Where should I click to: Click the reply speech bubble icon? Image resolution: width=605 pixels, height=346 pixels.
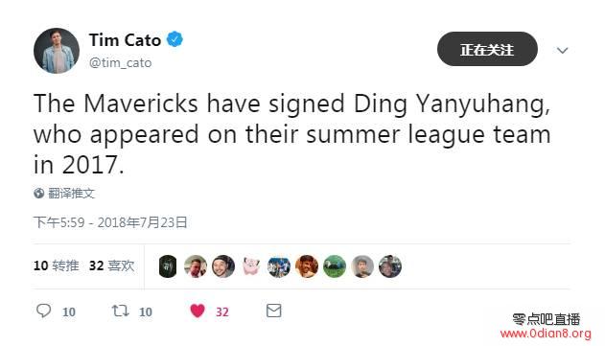pyautogui.click(x=43, y=311)
